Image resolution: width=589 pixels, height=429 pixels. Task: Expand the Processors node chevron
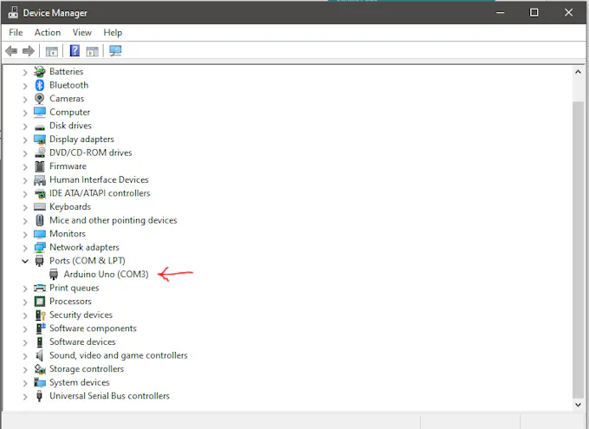(25, 302)
